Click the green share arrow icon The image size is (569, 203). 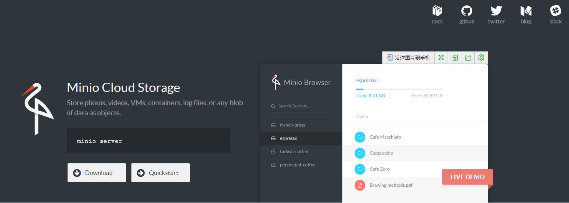click(x=468, y=58)
